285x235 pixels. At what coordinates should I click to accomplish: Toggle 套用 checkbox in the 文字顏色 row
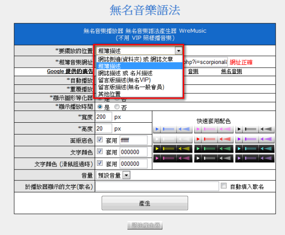pos(100,152)
